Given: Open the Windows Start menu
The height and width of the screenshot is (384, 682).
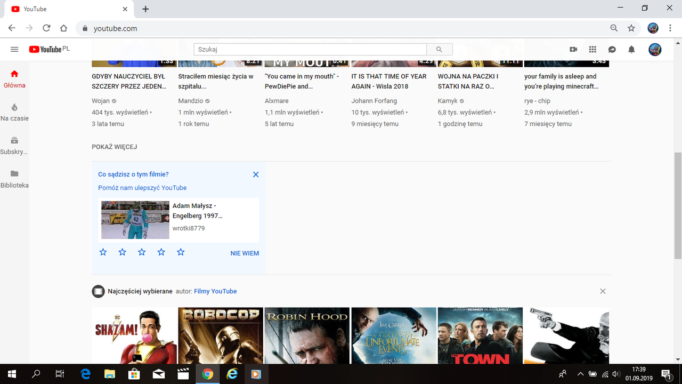Looking at the screenshot, I should 12,374.
